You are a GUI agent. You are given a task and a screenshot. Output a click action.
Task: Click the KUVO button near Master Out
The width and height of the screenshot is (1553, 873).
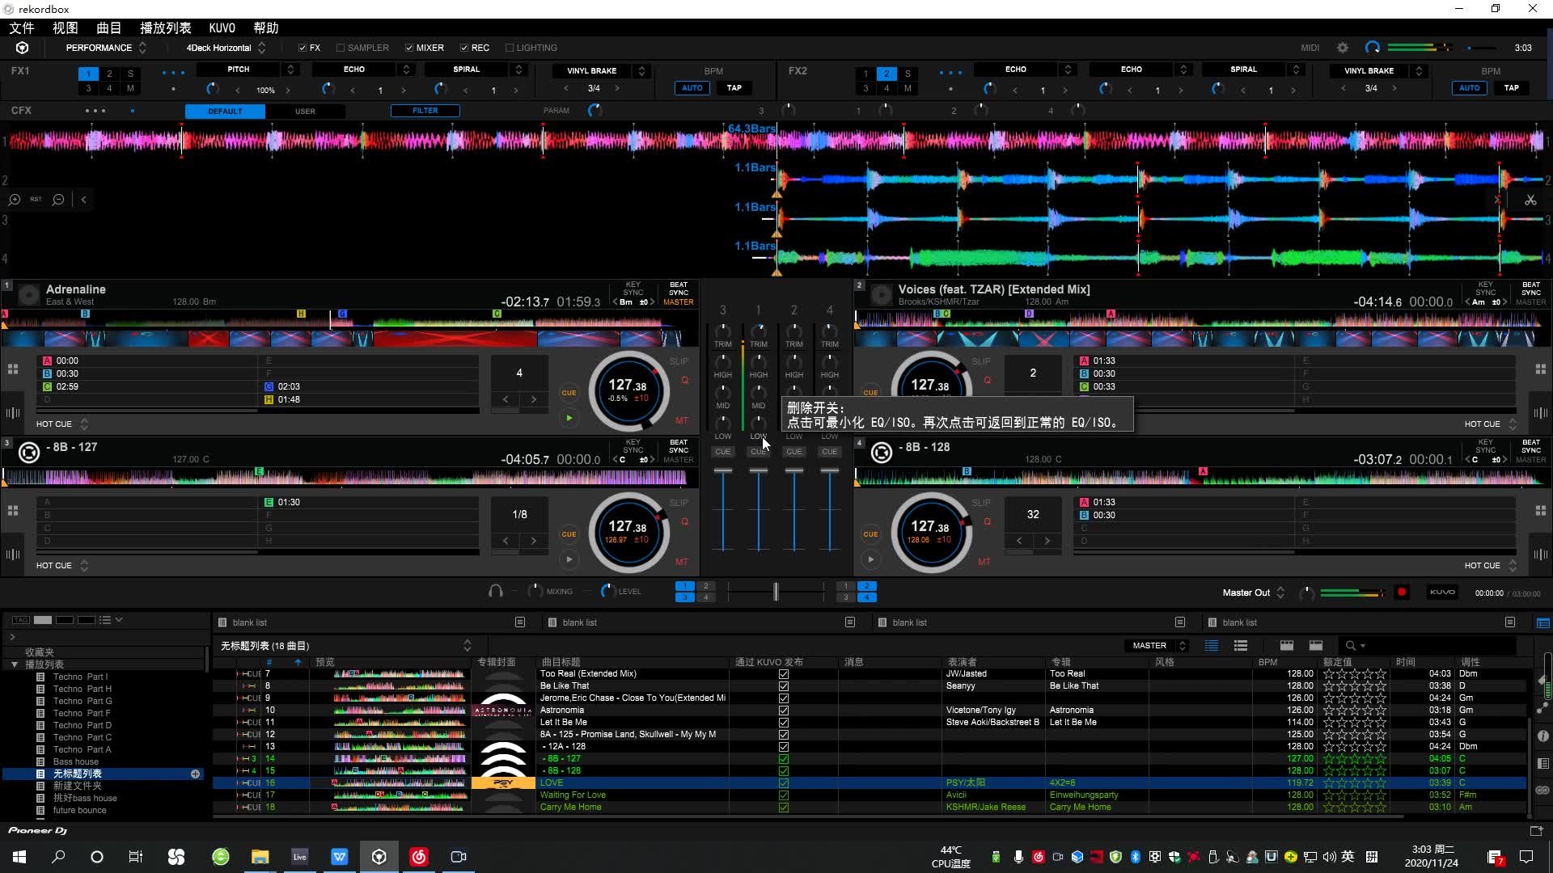(1442, 593)
